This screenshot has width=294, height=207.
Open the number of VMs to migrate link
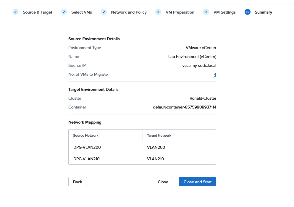[x=215, y=75]
